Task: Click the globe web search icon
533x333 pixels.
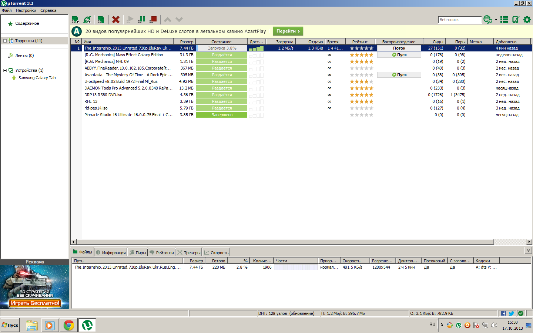Action: [487, 19]
